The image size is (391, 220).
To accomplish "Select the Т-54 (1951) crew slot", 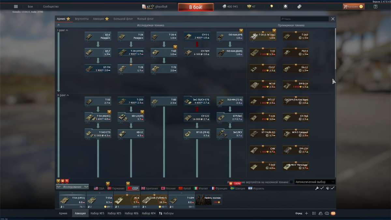I will tap(72, 200).
